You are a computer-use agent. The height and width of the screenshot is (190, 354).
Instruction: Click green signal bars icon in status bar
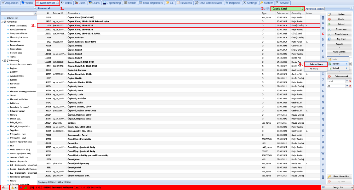point(26,188)
